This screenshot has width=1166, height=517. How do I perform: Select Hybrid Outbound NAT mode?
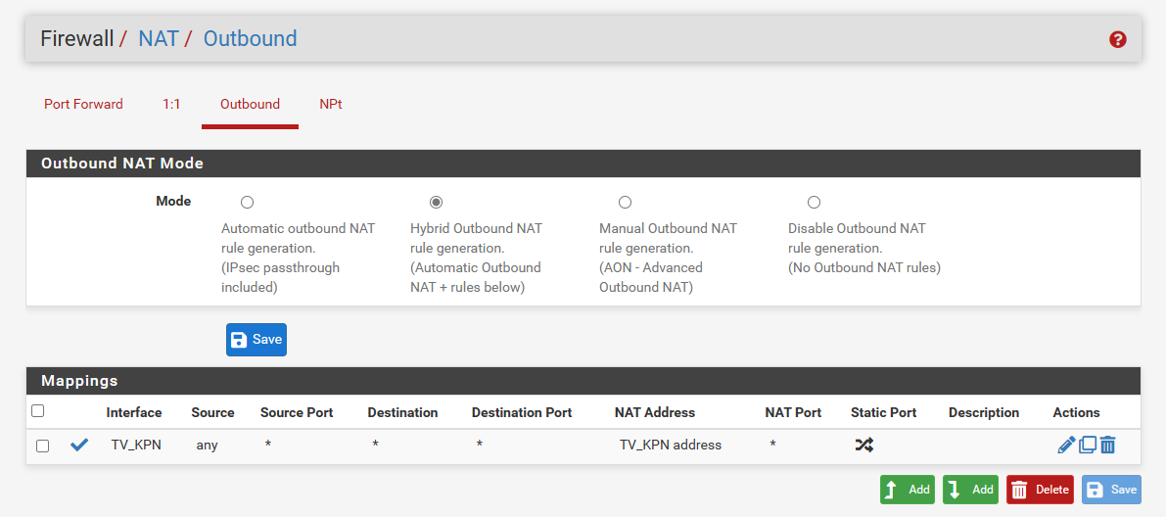click(x=436, y=203)
